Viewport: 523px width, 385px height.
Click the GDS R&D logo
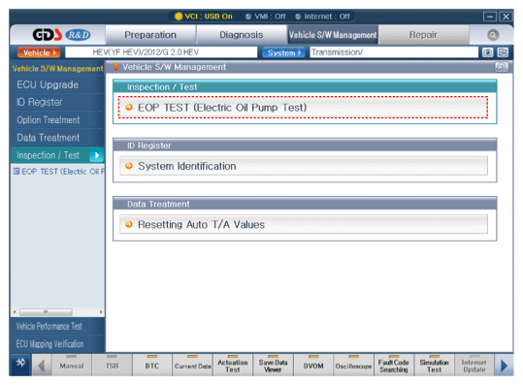click(x=61, y=35)
